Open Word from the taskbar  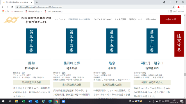tap(30, 101)
